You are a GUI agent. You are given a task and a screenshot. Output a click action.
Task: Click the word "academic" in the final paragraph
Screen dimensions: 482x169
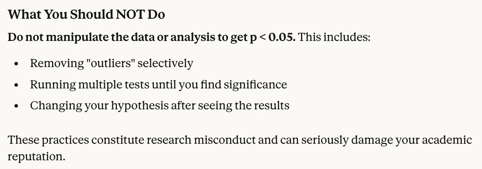[447, 140]
